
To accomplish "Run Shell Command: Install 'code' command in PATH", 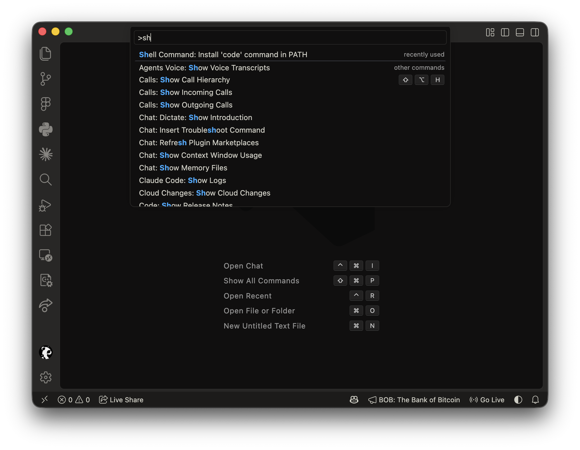I will [x=290, y=54].
